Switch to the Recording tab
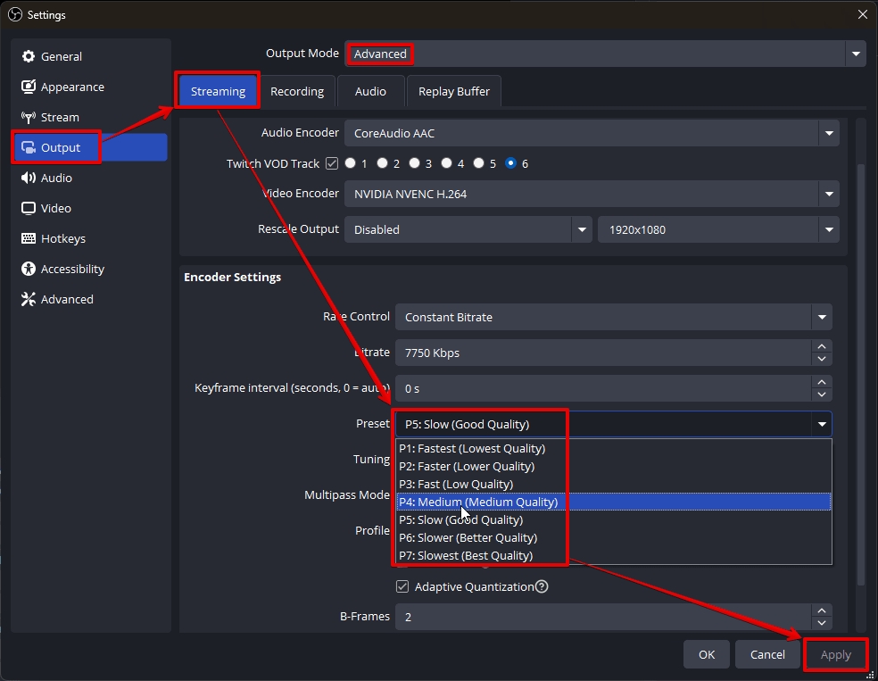Viewport: 878px width, 681px height. 297,91
